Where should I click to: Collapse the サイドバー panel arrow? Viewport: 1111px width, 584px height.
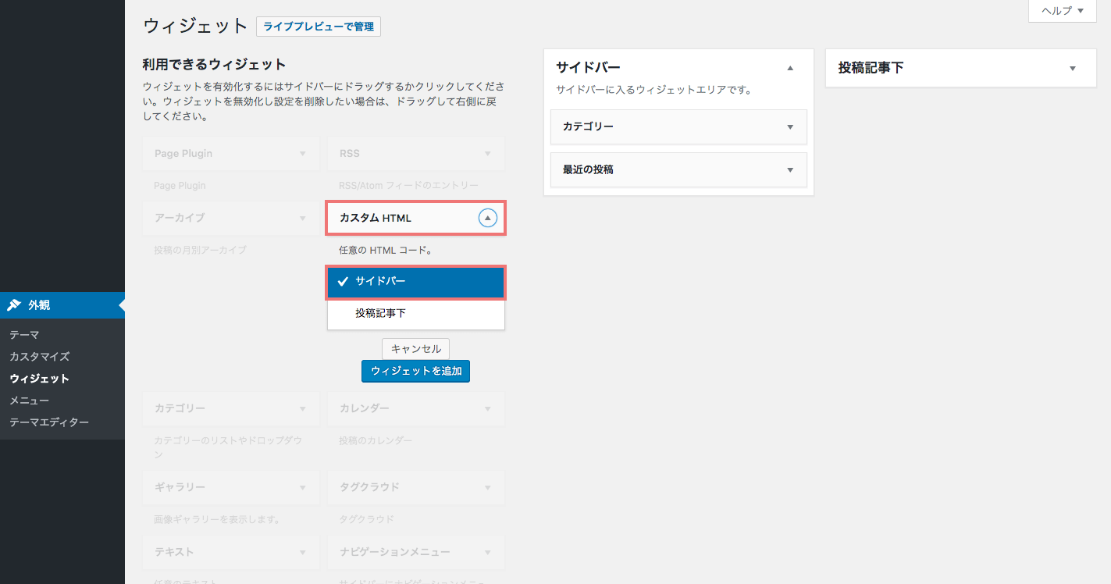[790, 69]
